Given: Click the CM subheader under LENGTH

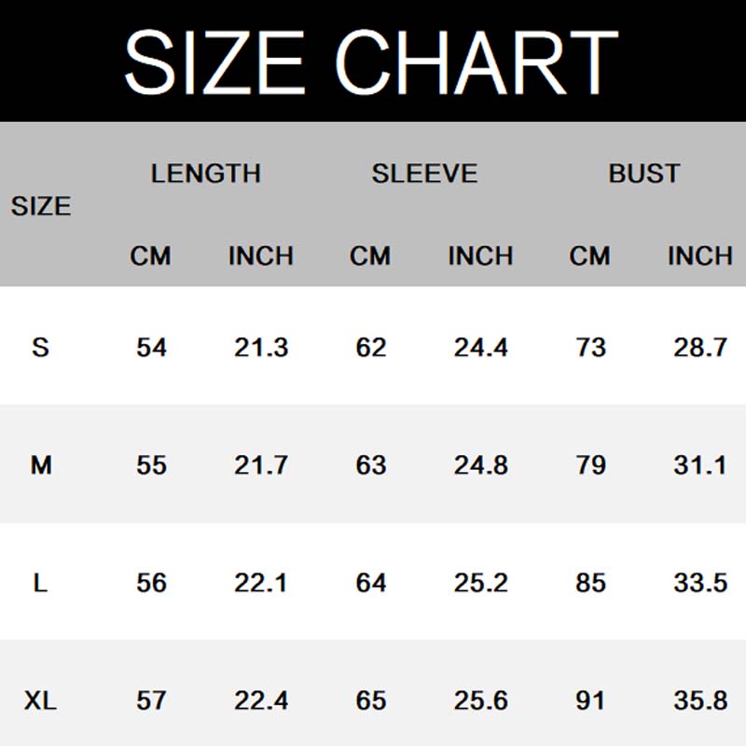Looking at the screenshot, I should coord(151,256).
